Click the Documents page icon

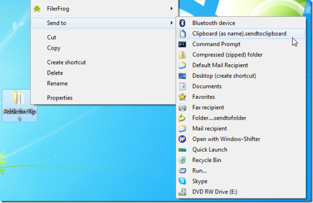coord(182,86)
